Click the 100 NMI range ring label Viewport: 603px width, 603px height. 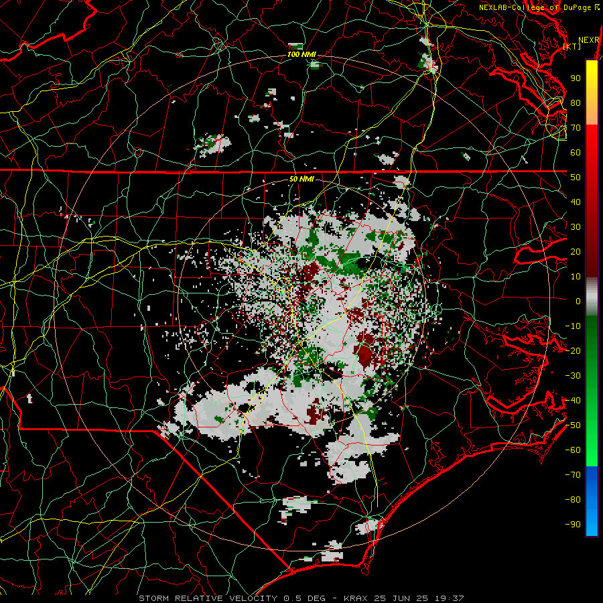pyautogui.click(x=301, y=55)
